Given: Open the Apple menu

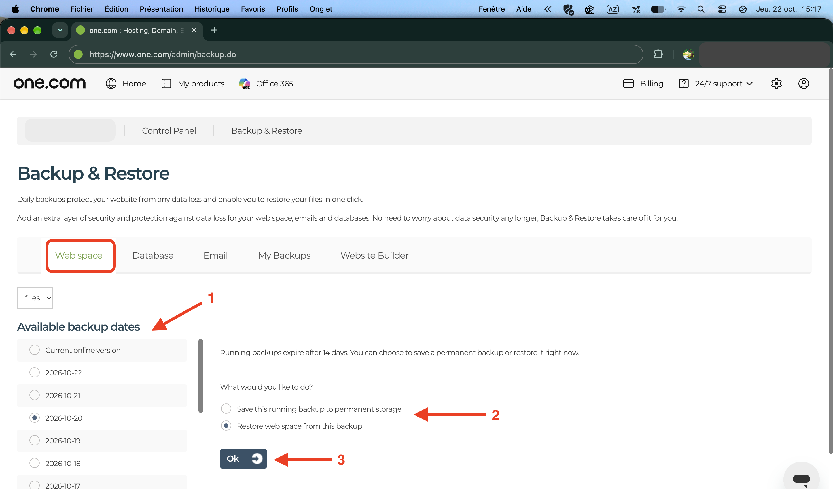Looking at the screenshot, I should coord(15,9).
